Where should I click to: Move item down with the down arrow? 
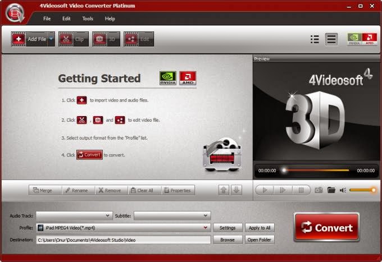[x=237, y=190]
